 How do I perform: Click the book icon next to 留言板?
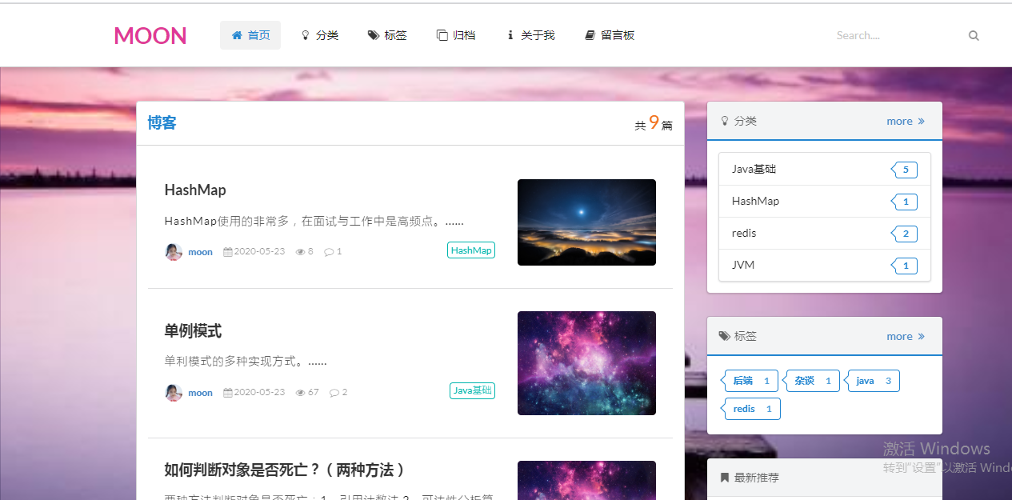click(x=589, y=34)
